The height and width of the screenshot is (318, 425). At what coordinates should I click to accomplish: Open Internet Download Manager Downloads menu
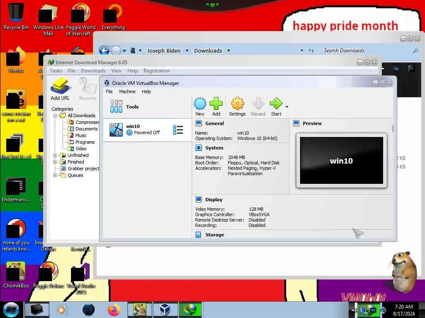point(93,70)
